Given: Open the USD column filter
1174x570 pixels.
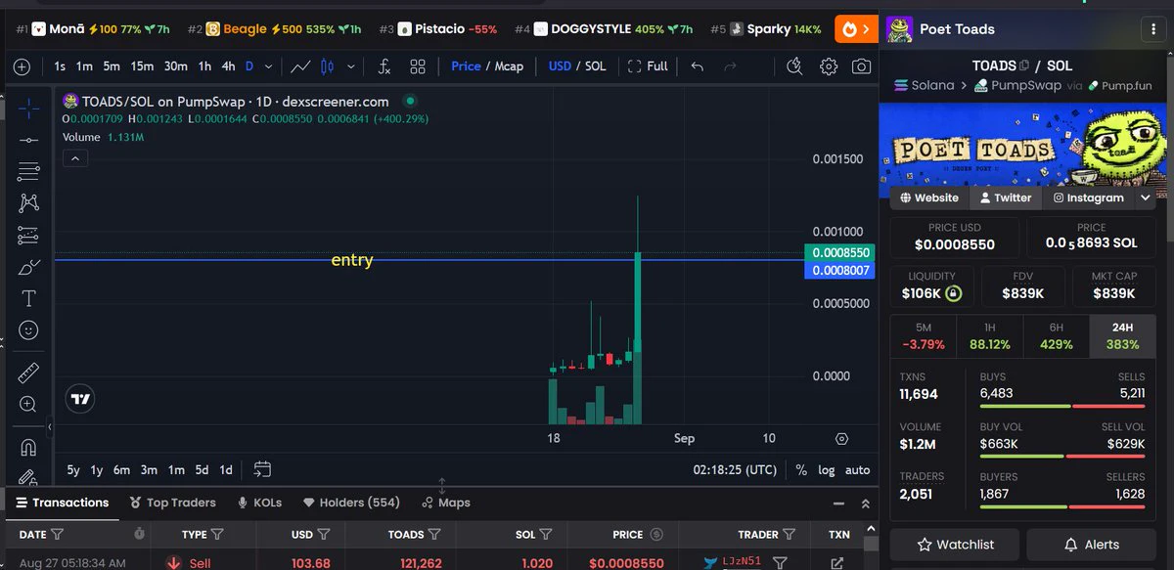Looking at the screenshot, I should click(323, 535).
